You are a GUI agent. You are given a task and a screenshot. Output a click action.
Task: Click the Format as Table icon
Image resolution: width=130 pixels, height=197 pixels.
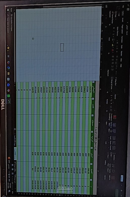coord(114,125)
